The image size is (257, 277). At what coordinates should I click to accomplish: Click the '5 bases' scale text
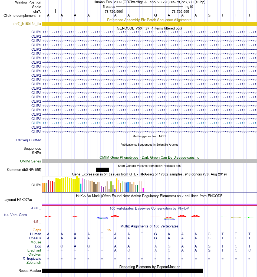click(109, 7)
